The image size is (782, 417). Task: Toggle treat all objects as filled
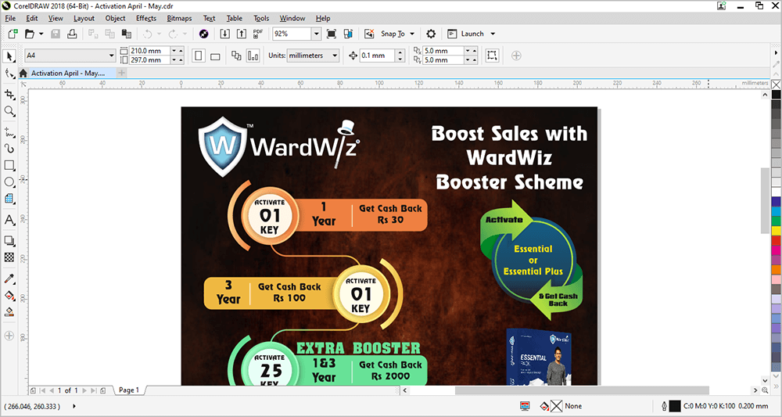coord(492,56)
